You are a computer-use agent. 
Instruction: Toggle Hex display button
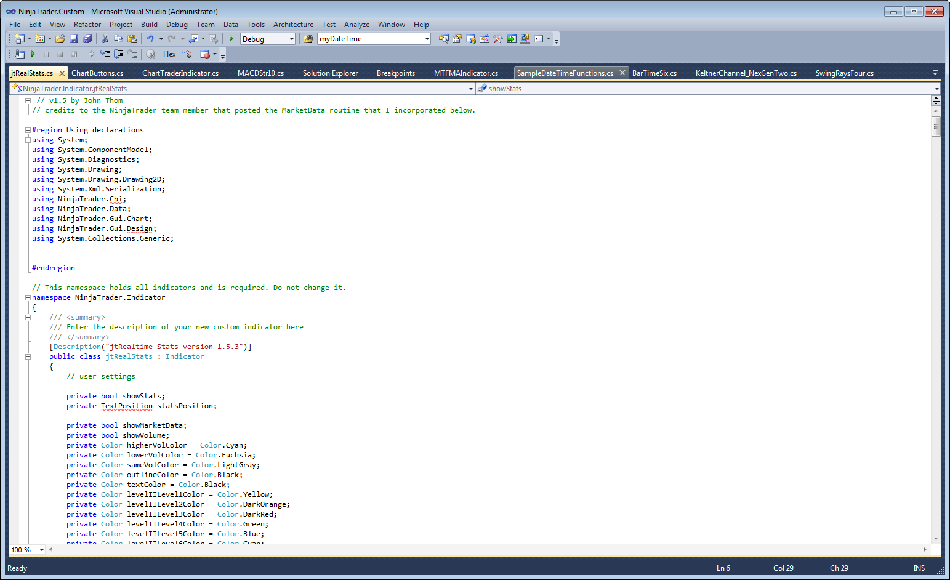pyautogui.click(x=169, y=54)
